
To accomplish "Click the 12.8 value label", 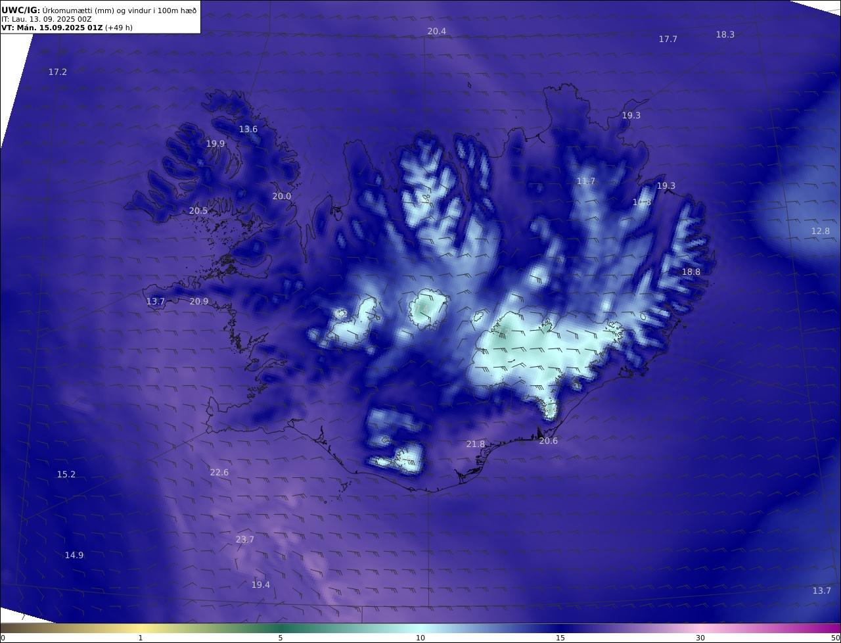I will click(x=820, y=231).
